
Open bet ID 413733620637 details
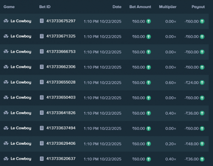(x=61, y=159)
